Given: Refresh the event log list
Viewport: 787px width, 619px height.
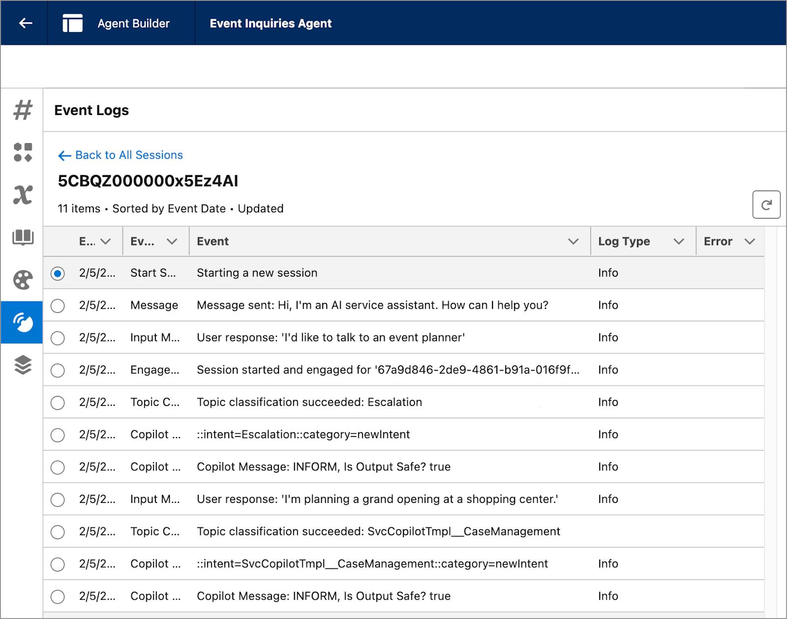Looking at the screenshot, I should point(767,205).
